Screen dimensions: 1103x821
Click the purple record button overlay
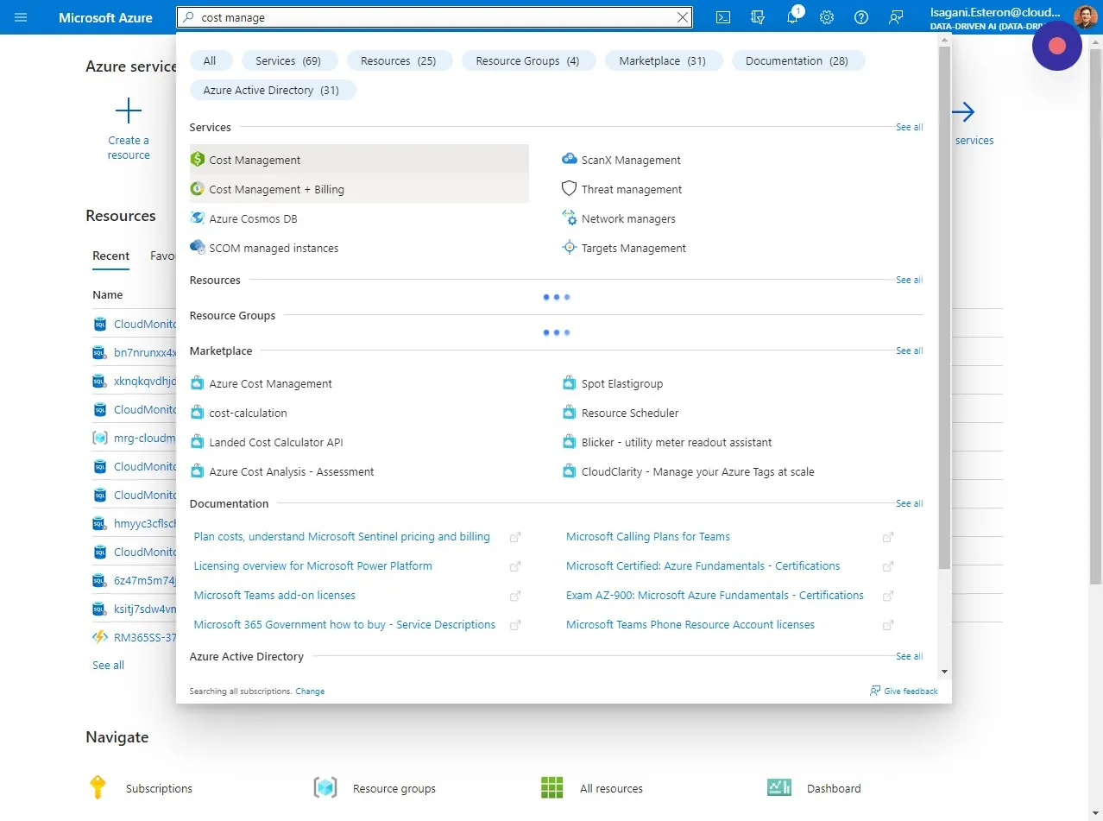[1056, 46]
